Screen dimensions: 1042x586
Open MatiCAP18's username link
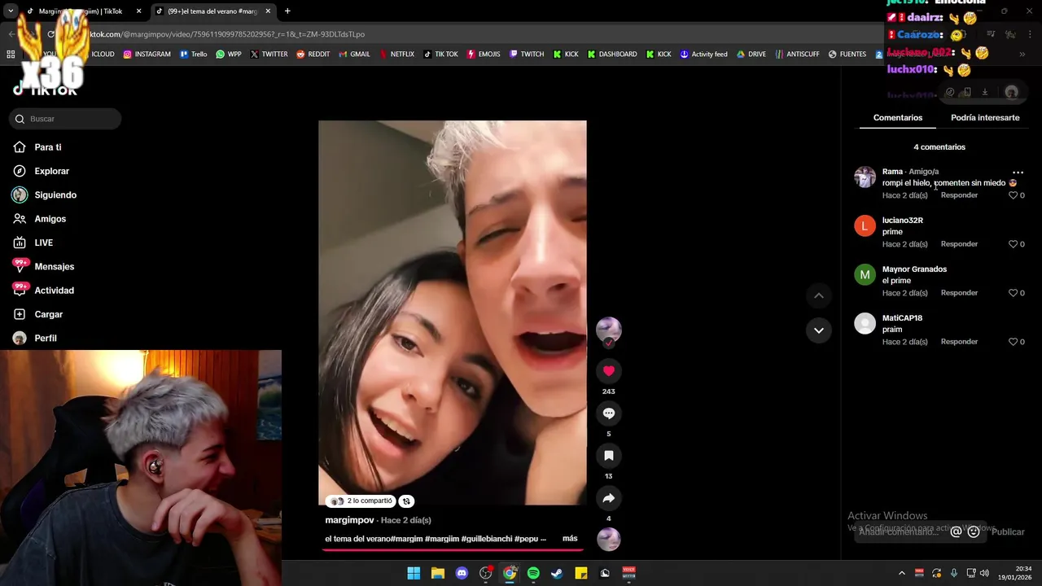[x=902, y=318]
